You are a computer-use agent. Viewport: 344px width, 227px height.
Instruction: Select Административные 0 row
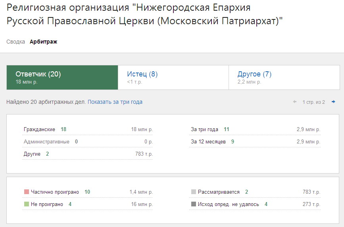(87, 141)
